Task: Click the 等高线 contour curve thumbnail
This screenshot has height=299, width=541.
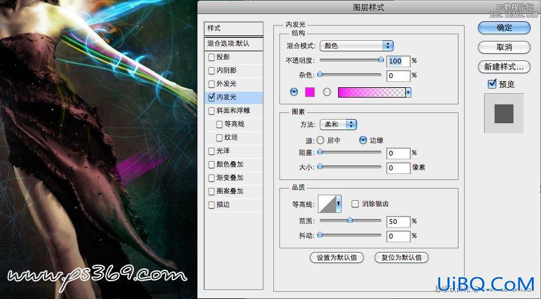Action: (x=326, y=204)
